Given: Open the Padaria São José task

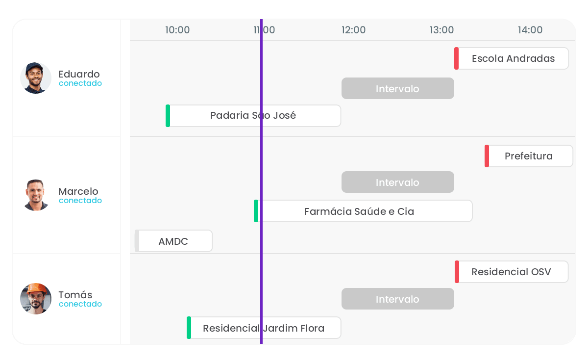Looking at the screenshot, I should (x=253, y=116).
